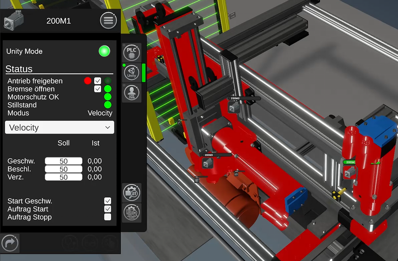Click the Stillstand green indicator
The height and width of the screenshot is (261, 398).
[107, 105]
